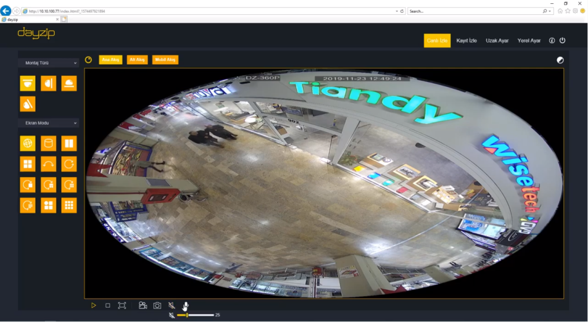The image size is (588, 322).
Task: Choose the cylinder panorama screen mode
Action: coord(48,143)
